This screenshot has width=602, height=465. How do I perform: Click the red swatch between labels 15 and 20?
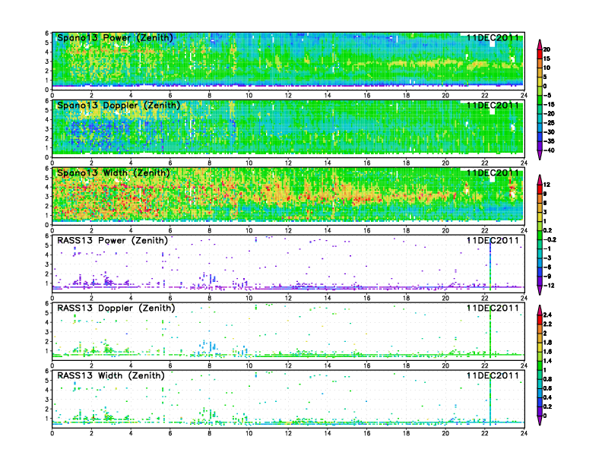click(540, 54)
